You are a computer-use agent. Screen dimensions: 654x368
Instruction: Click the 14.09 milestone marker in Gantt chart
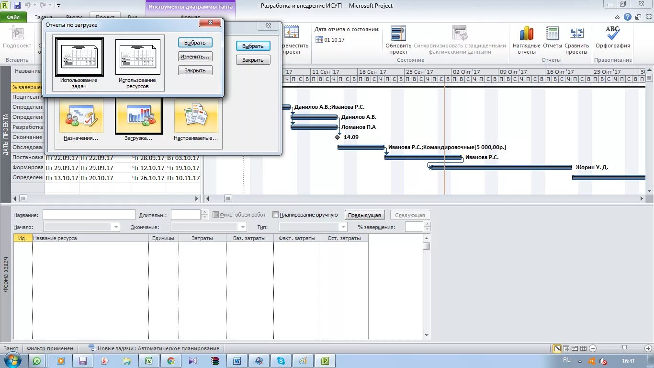337,137
